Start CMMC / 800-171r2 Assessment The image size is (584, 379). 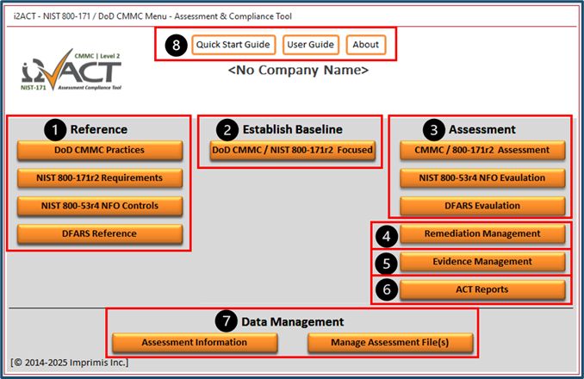482,150
